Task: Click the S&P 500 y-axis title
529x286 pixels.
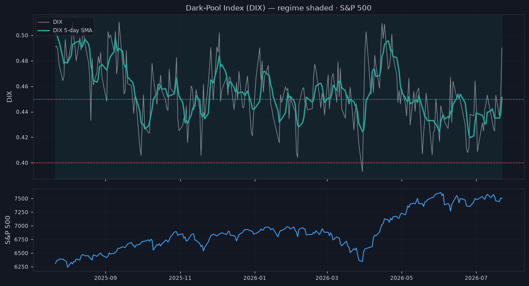Action: click(8, 230)
